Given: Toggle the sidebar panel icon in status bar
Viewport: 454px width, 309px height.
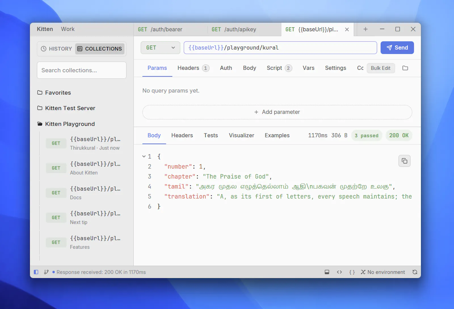Looking at the screenshot, I should tap(36, 272).
